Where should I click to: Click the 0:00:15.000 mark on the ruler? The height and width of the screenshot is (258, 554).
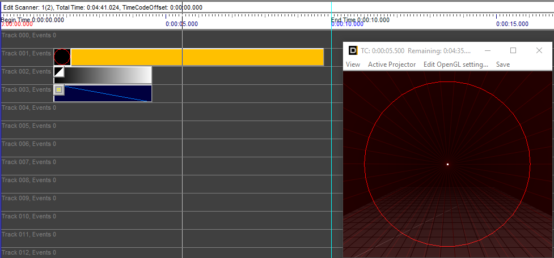(x=512, y=24)
